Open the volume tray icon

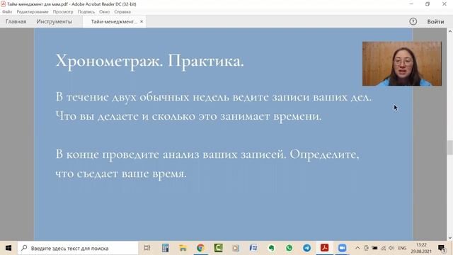pyautogui.click(x=391, y=248)
